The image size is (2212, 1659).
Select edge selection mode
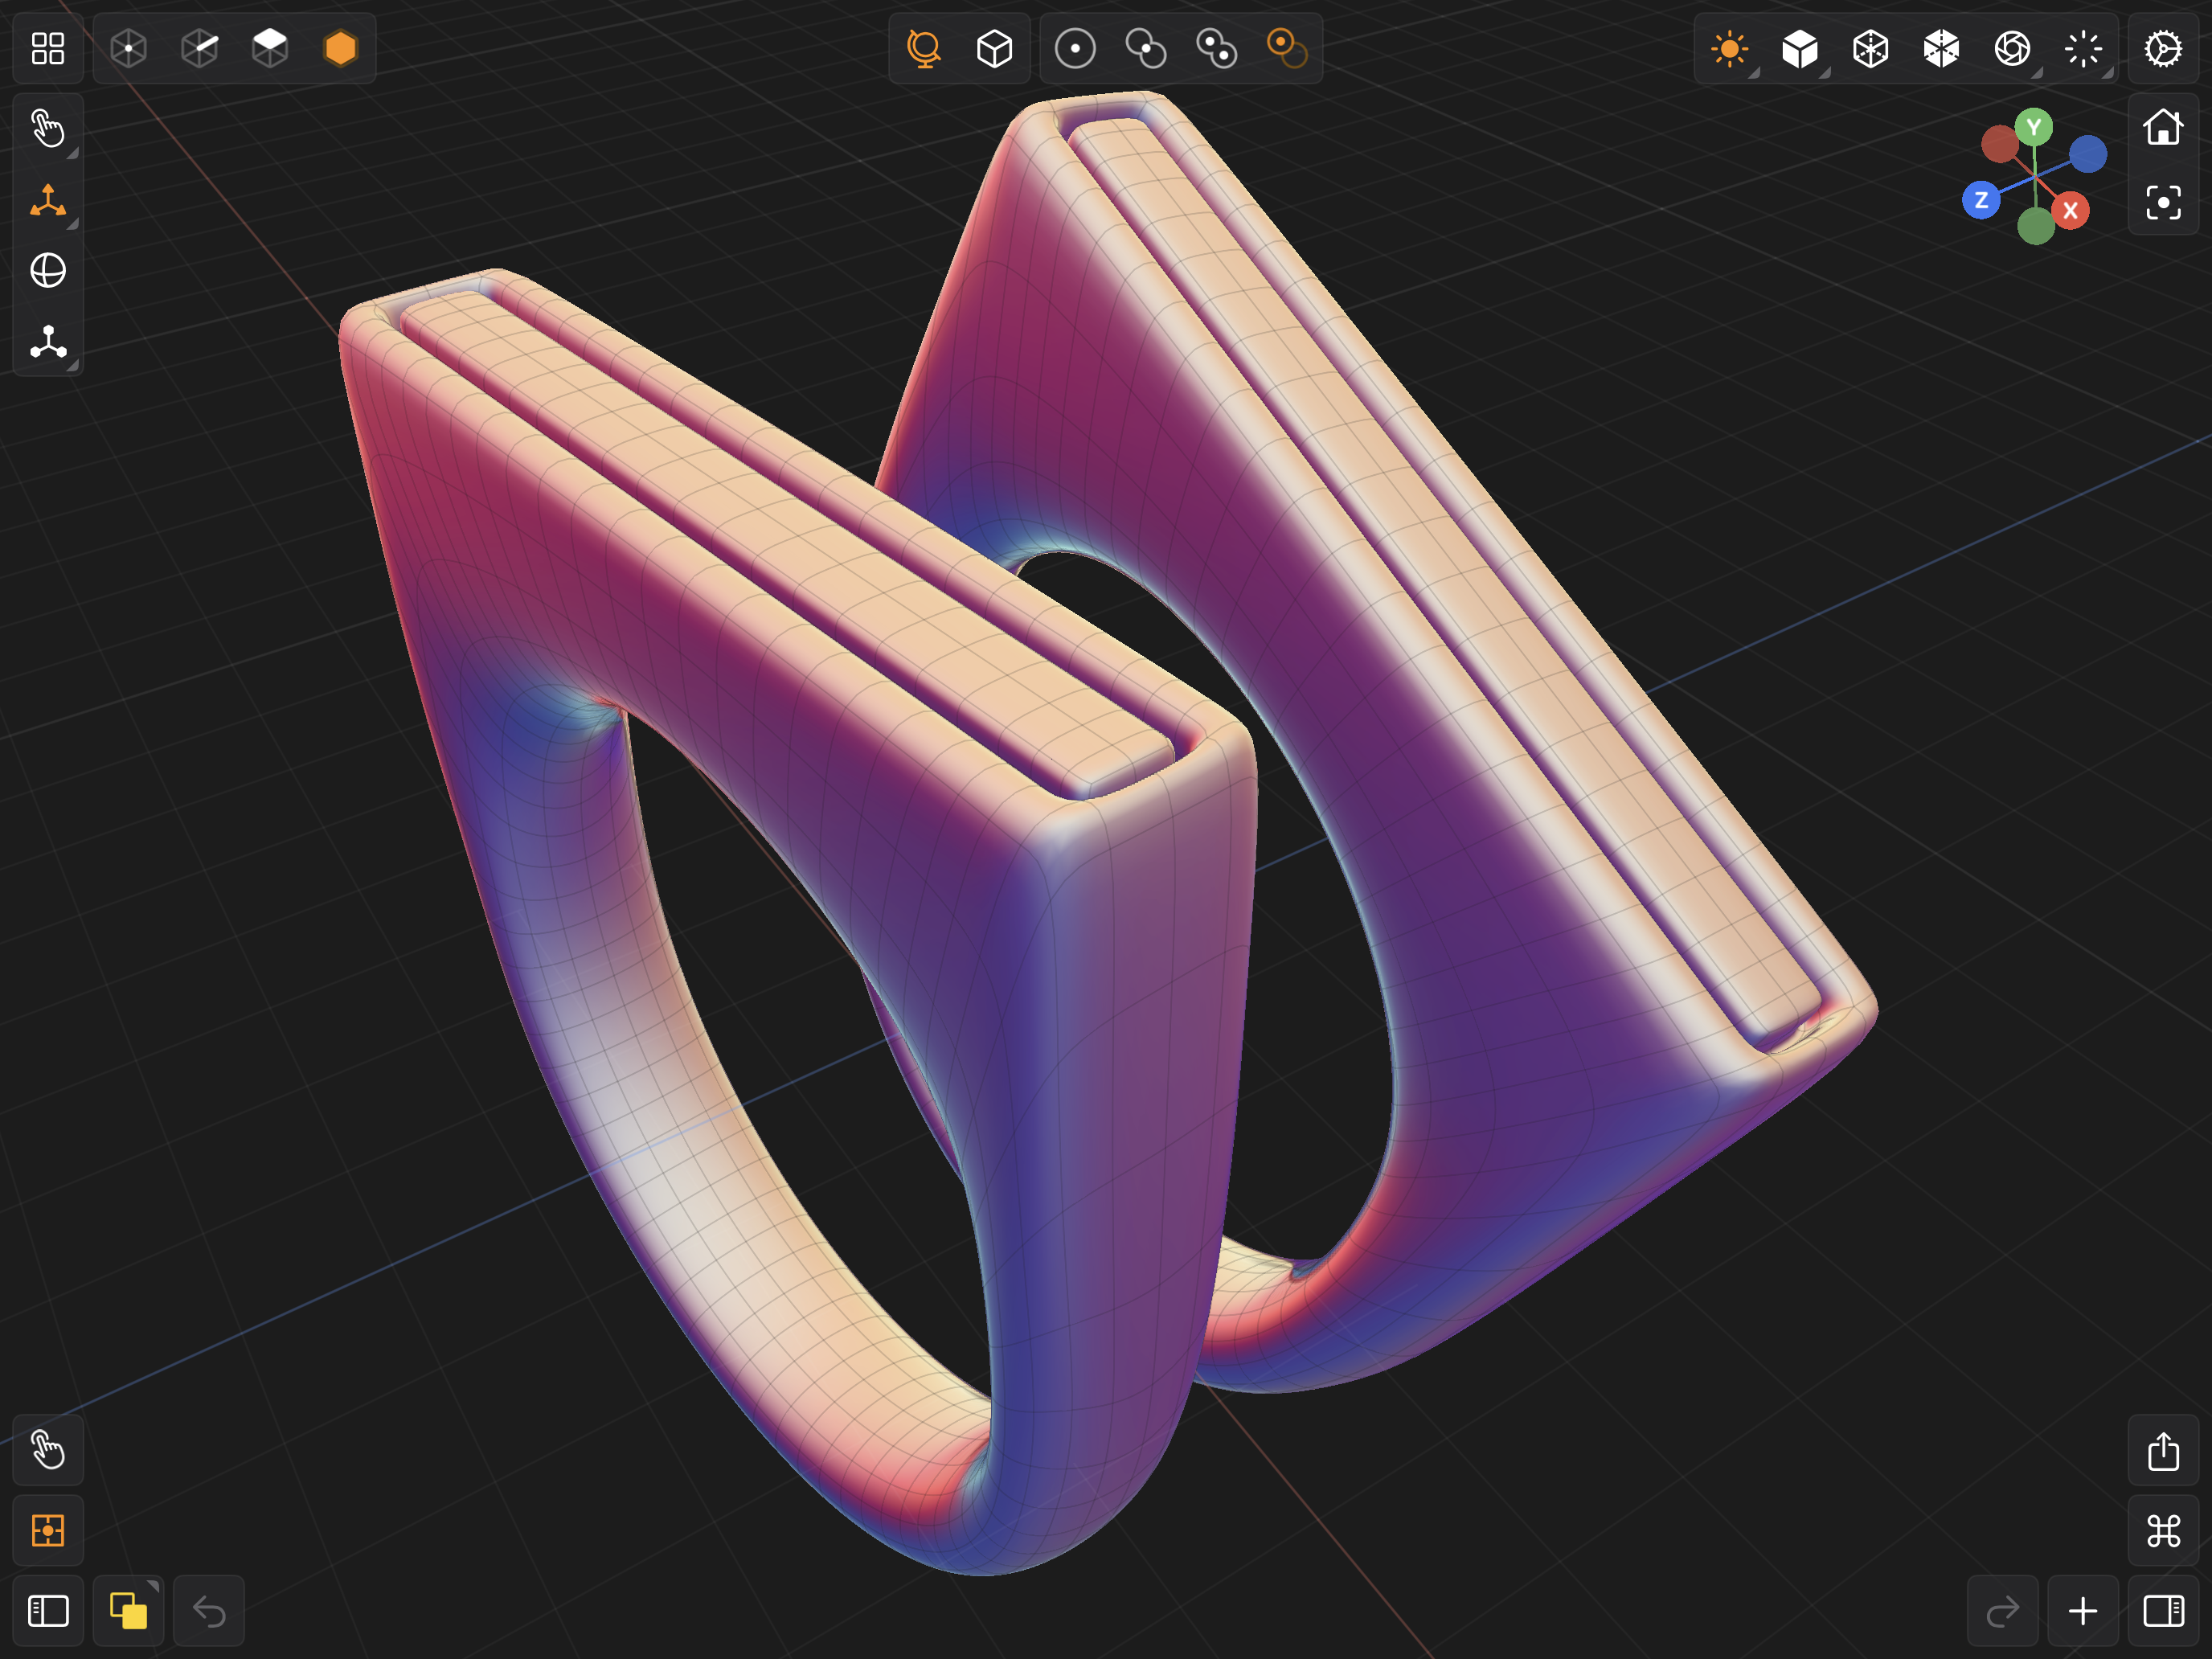pos(200,48)
